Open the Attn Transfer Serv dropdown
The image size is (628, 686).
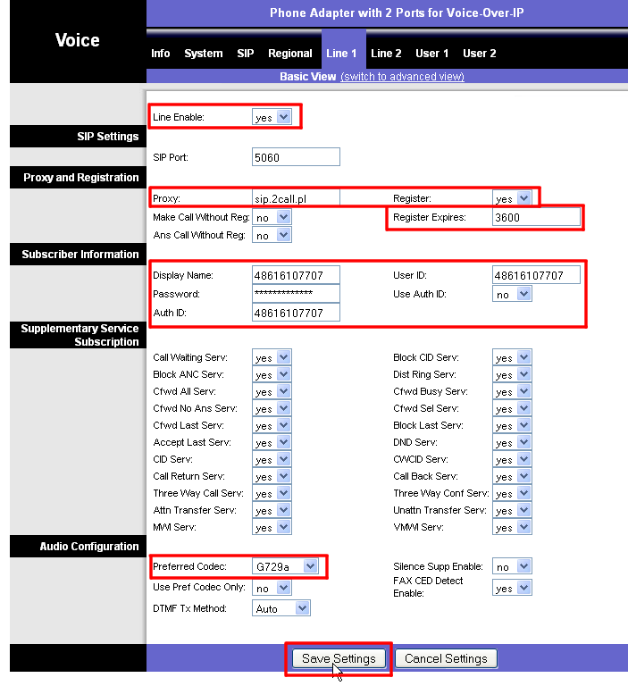point(272,510)
